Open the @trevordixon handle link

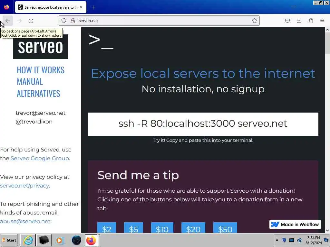[34, 122]
